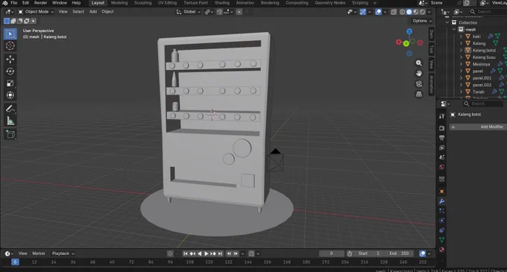Switch to the Sculpting workspace tab
507x272 pixels.
coord(143,2)
